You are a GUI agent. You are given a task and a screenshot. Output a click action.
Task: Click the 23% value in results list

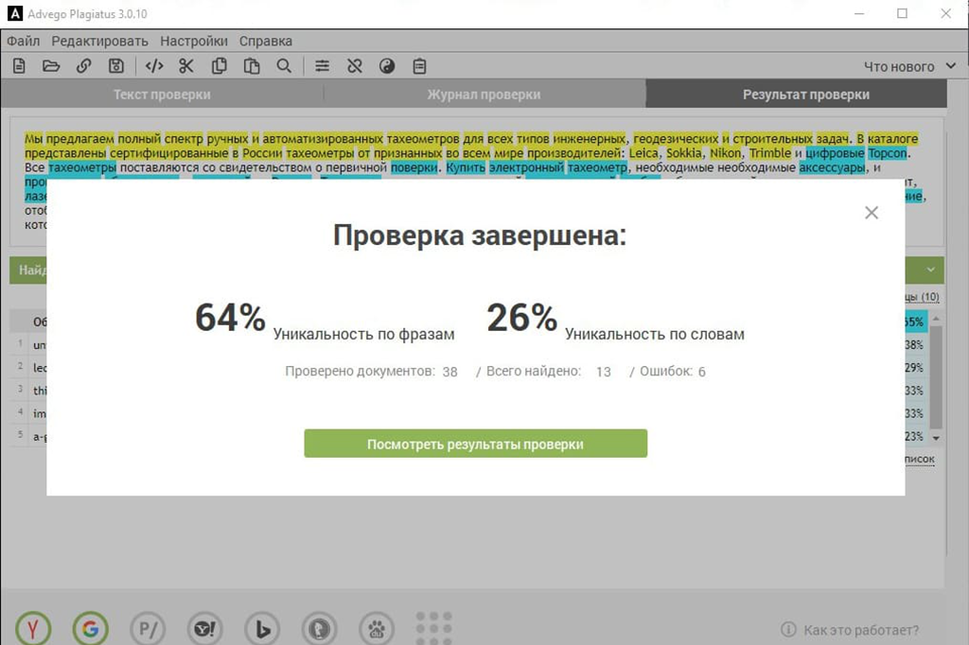[914, 436]
